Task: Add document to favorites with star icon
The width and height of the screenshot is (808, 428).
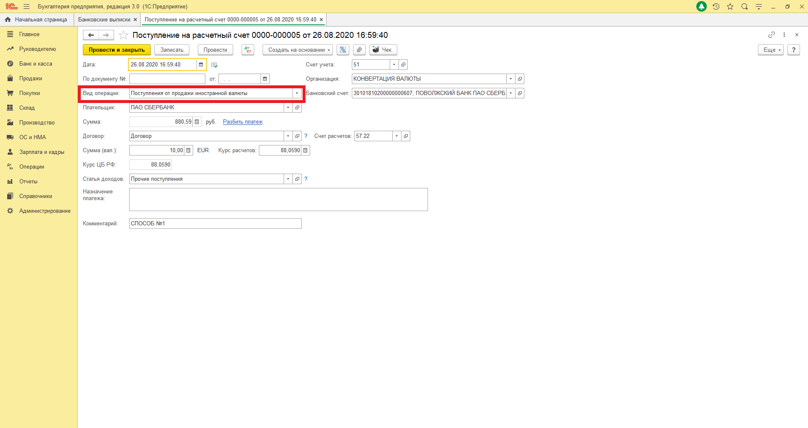Action: pos(123,35)
